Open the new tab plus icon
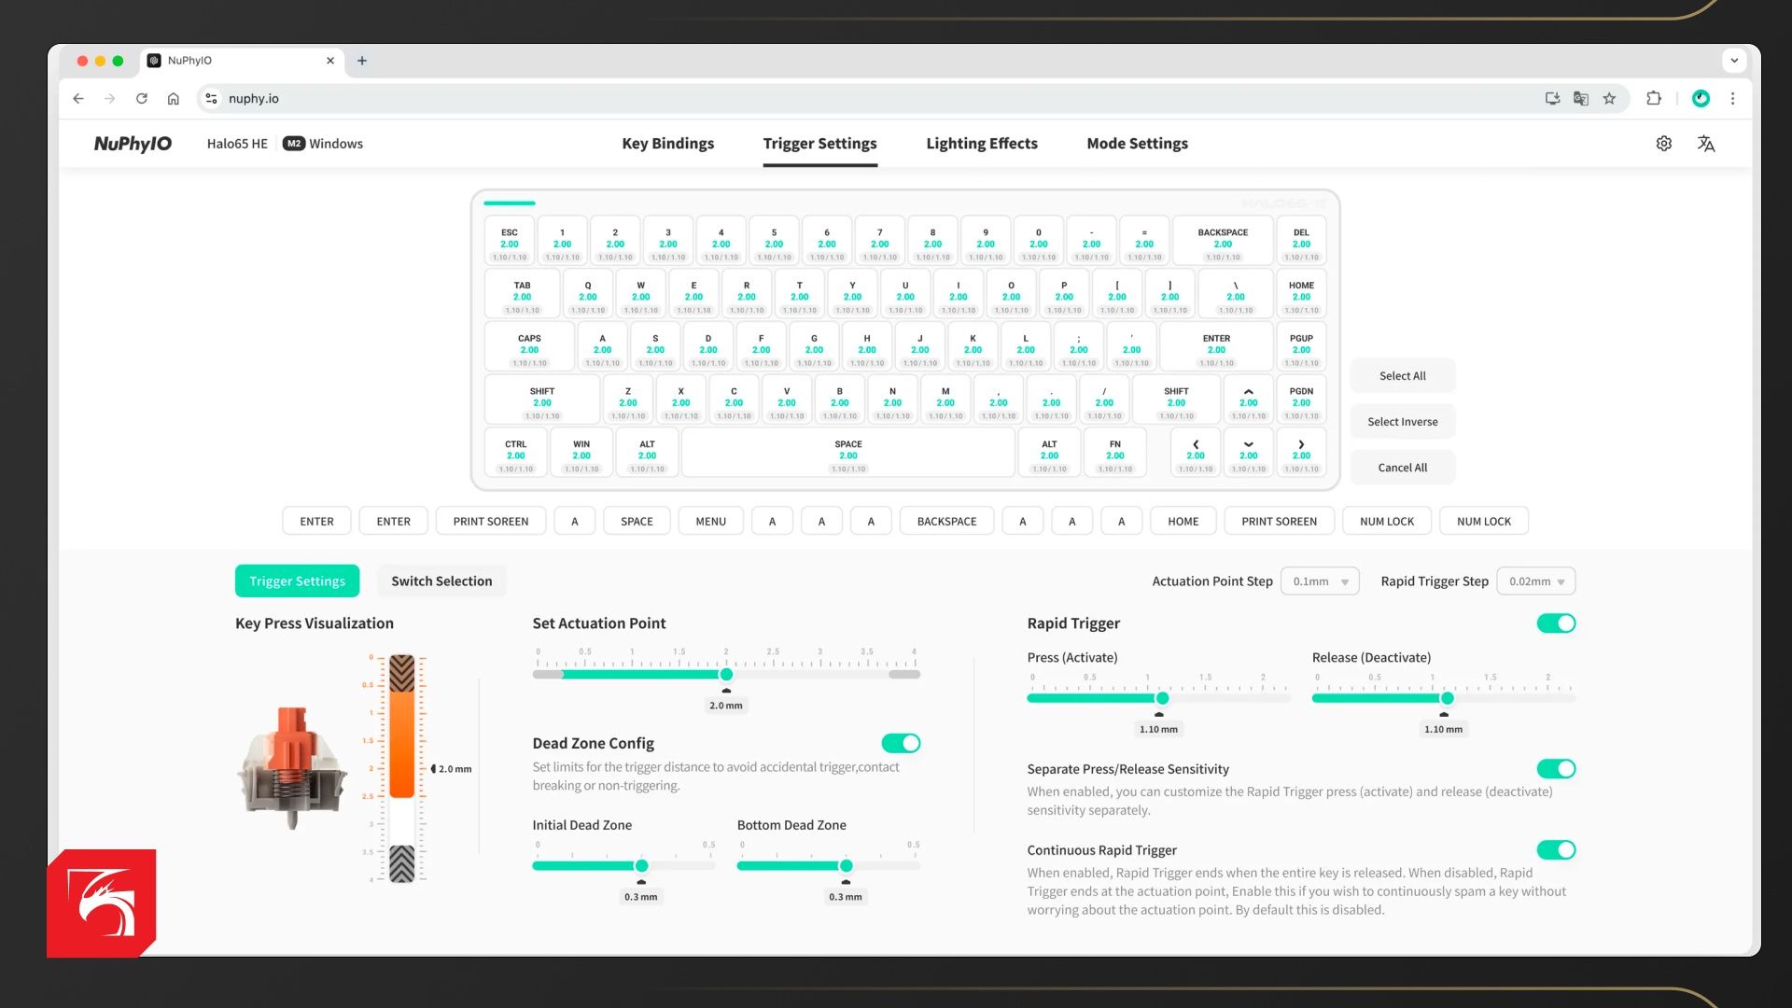1792x1008 pixels. [362, 61]
